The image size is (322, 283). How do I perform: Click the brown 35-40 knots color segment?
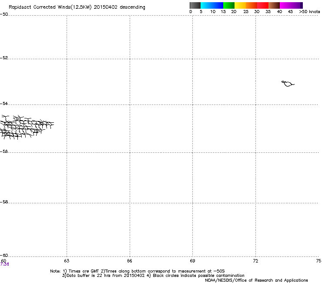click(x=274, y=5)
